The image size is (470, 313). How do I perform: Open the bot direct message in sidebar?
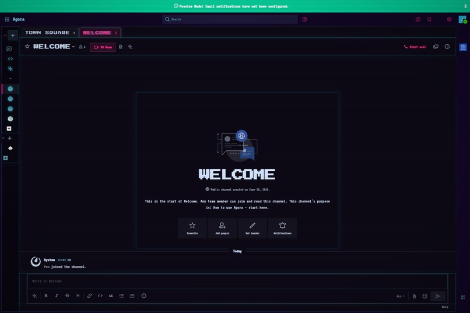(x=10, y=148)
